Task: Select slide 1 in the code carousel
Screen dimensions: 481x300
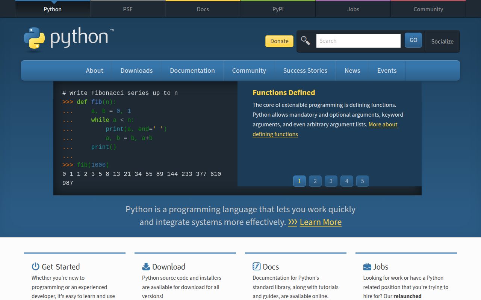Action: click(299, 181)
